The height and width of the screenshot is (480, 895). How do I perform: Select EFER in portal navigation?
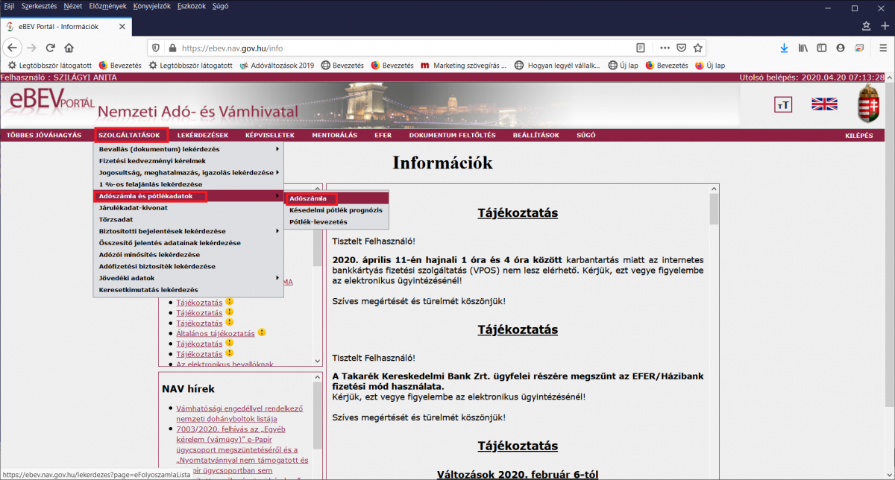click(383, 135)
